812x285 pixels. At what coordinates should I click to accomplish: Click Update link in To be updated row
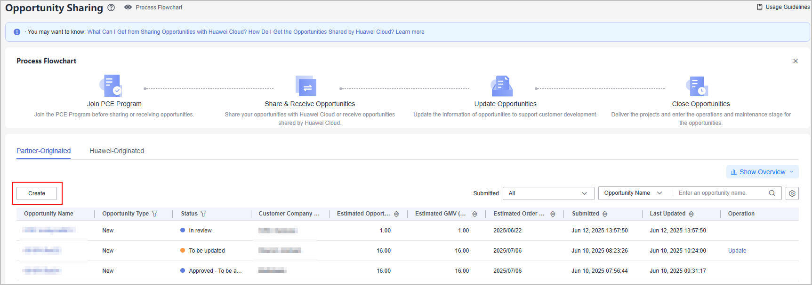(737, 251)
